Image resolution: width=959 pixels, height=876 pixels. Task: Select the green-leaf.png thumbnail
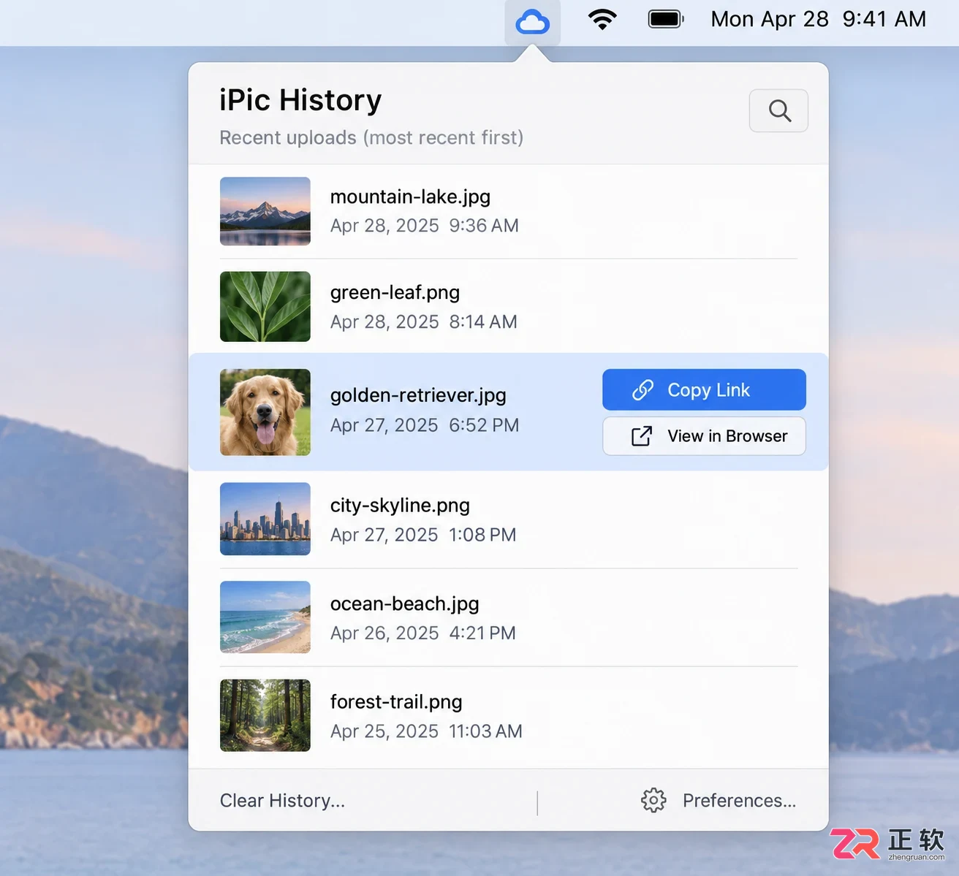(265, 307)
